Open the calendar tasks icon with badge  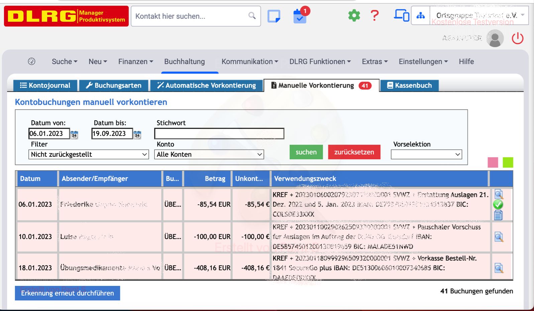click(300, 16)
